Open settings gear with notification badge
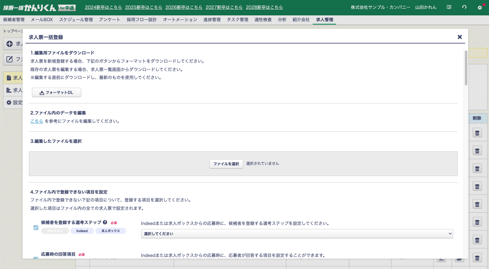The image size is (489, 269). [479, 7]
